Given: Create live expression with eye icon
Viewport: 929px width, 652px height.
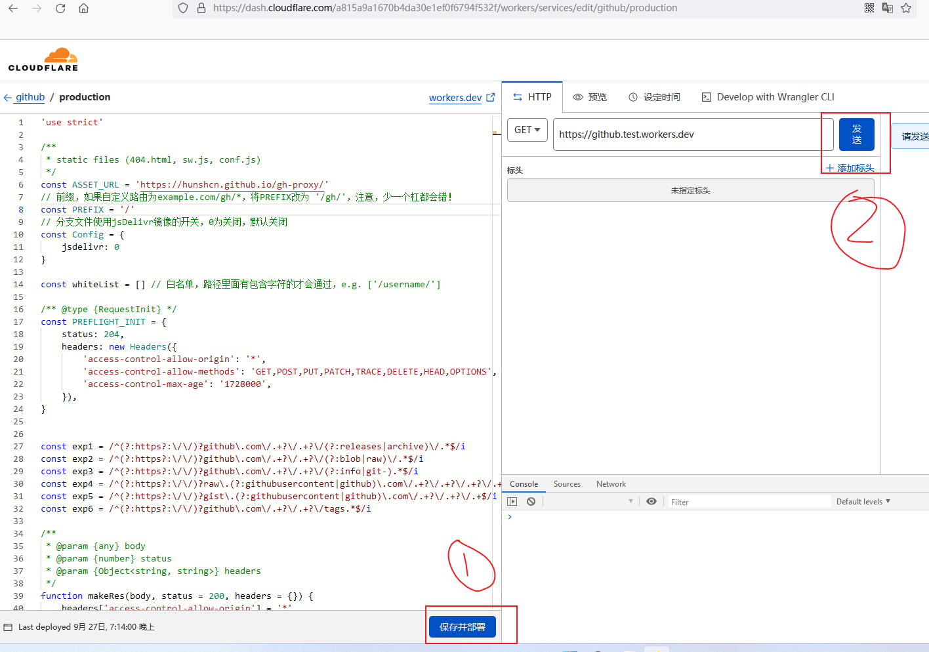Looking at the screenshot, I should 651,501.
